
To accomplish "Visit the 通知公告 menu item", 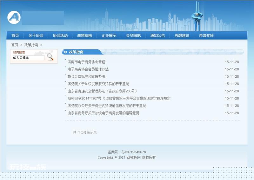I will [x=157, y=35].
